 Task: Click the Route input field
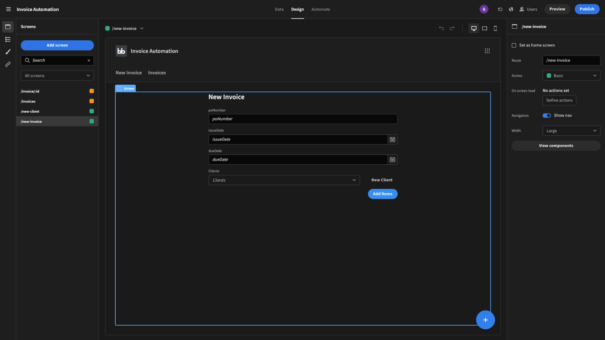(x=571, y=60)
